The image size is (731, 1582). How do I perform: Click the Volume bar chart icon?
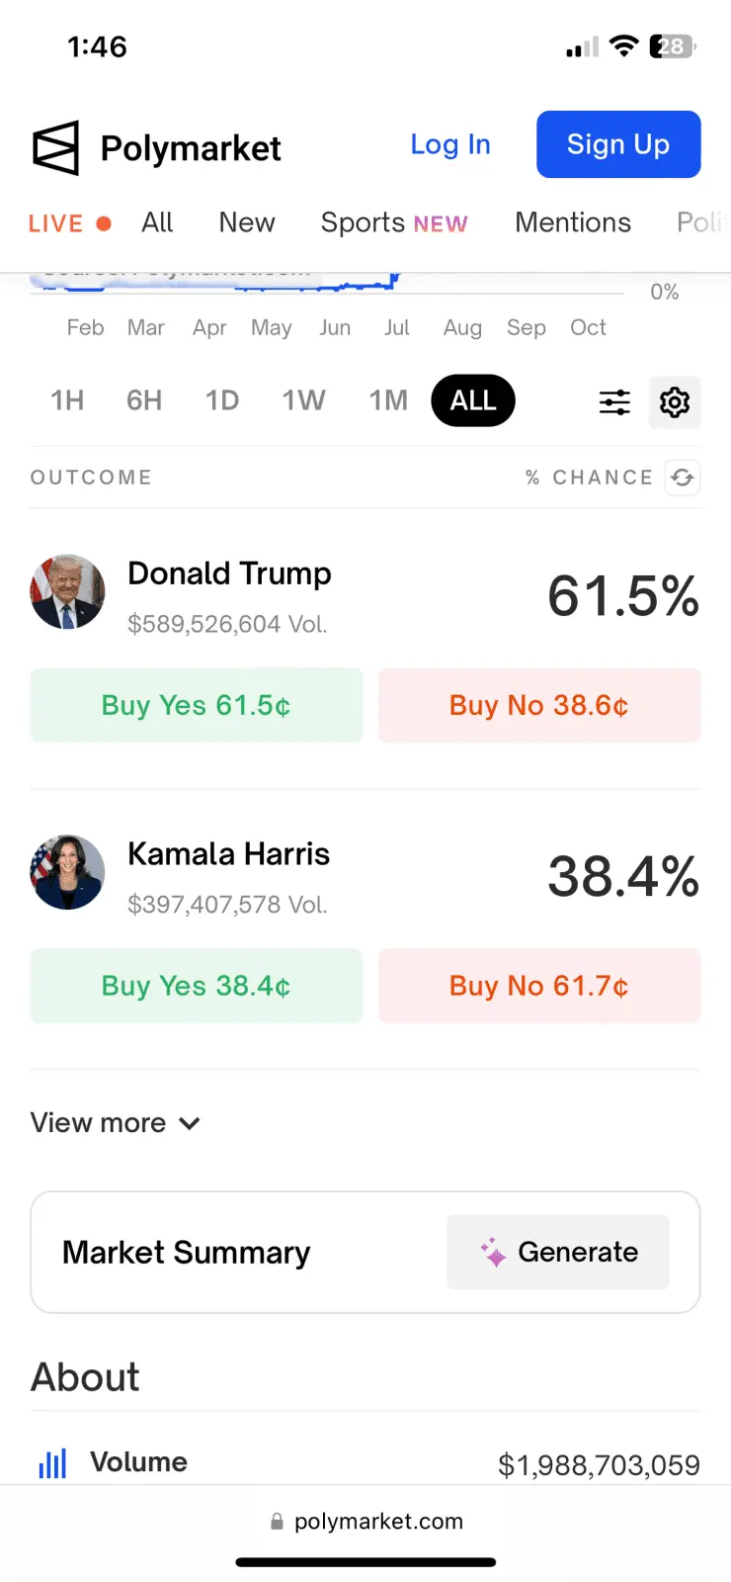tap(52, 1463)
